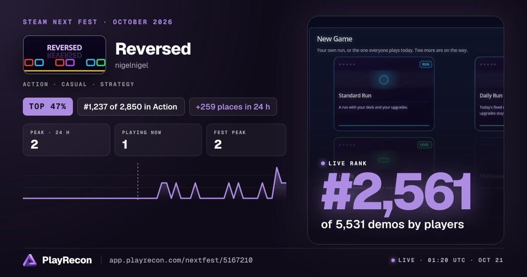Click the LIVE status dot in footer

[x=393, y=260]
